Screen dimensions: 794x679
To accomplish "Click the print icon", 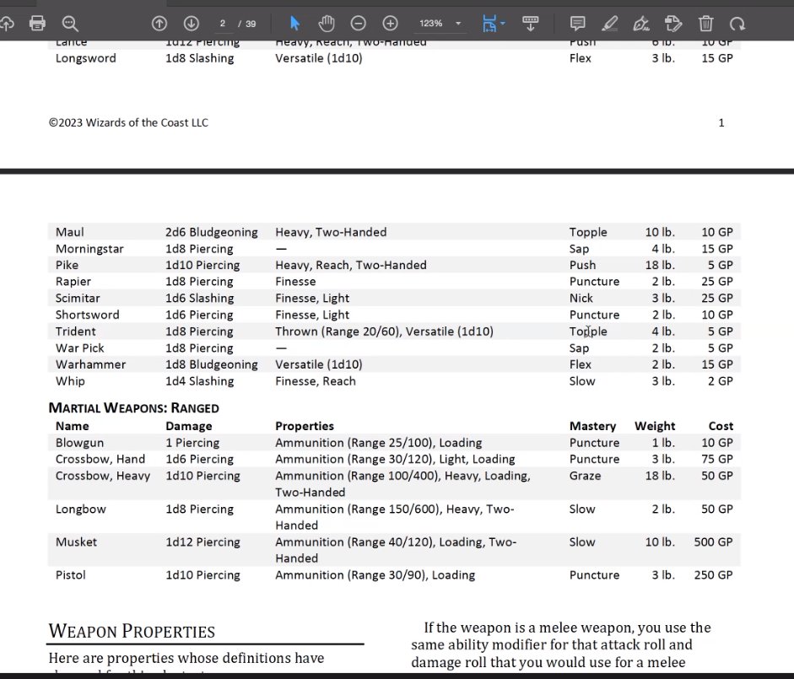I will pyautogui.click(x=37, y=24).
